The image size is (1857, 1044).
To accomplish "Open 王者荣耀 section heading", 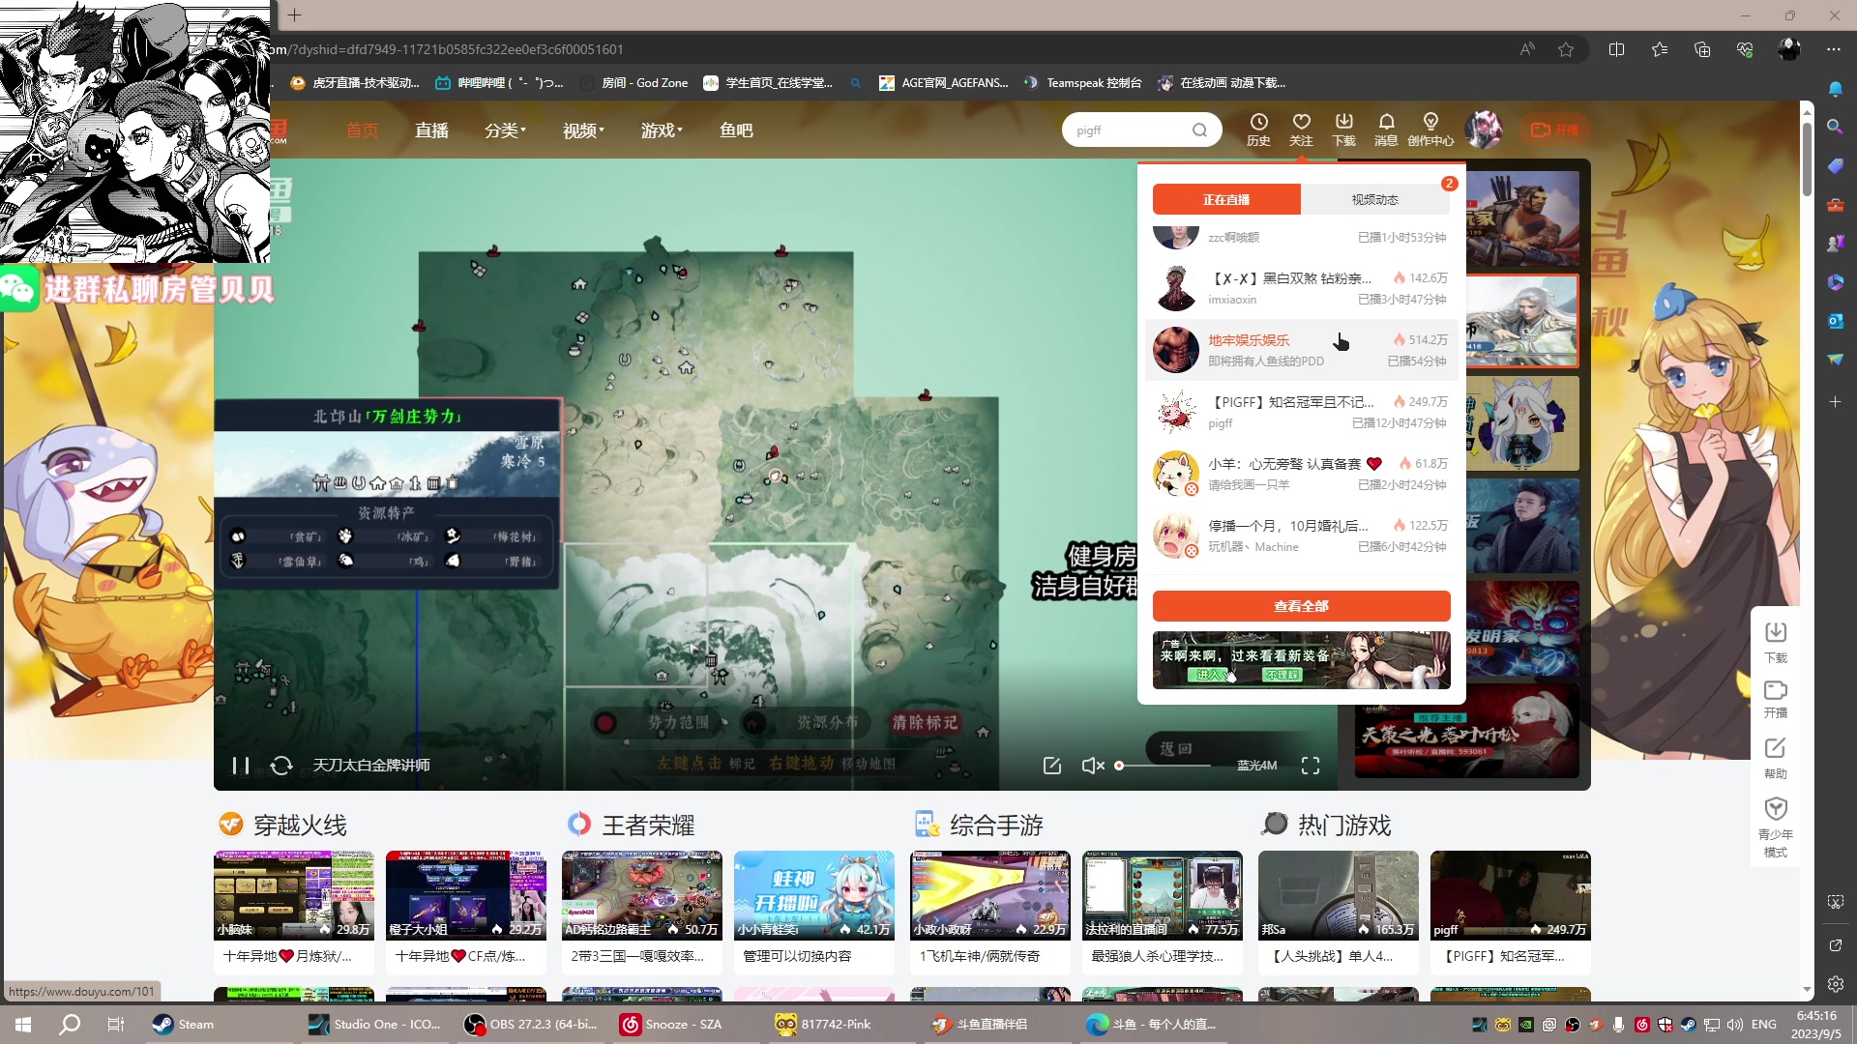I will pos(648,825).
